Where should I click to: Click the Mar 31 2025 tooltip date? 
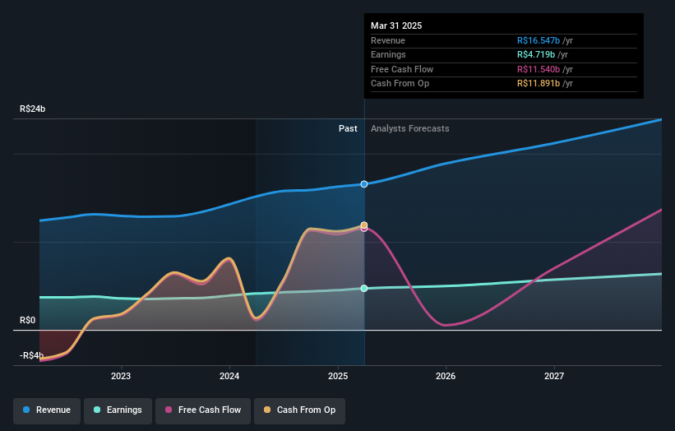[x=396, y=25]
